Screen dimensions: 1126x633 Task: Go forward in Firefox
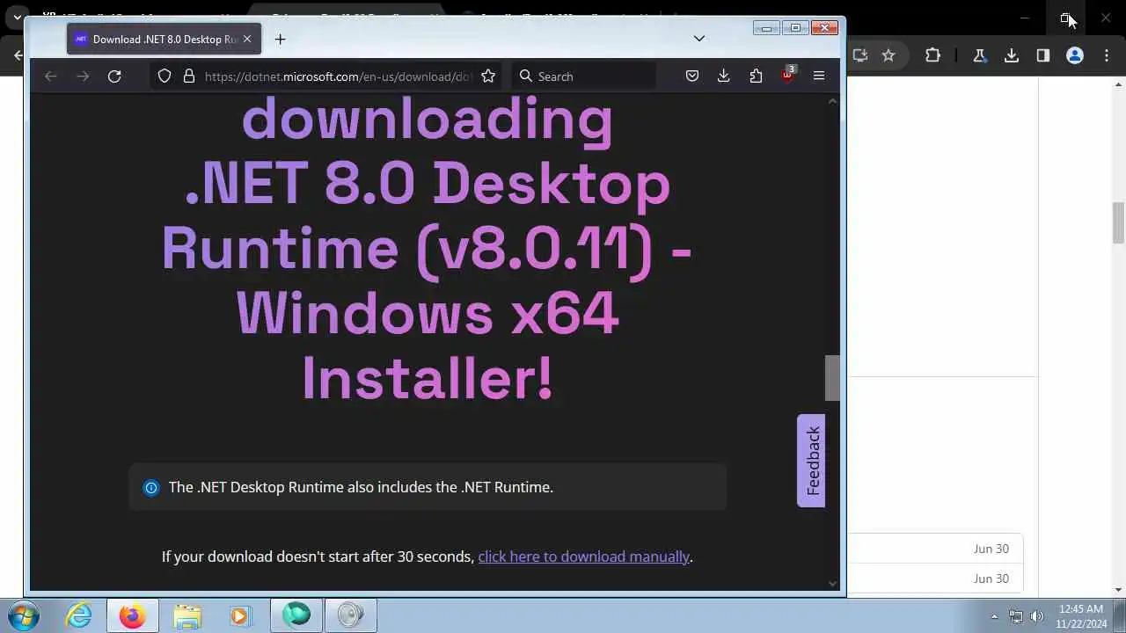point(83,76)
